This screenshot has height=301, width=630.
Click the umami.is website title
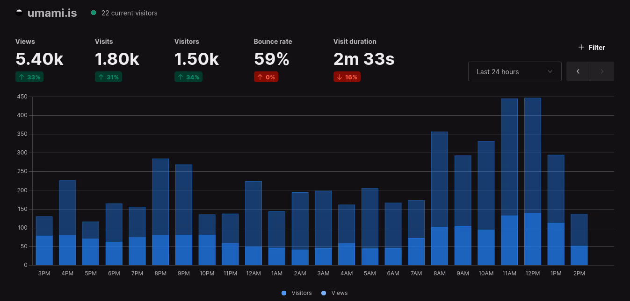[x=52, y=13]
